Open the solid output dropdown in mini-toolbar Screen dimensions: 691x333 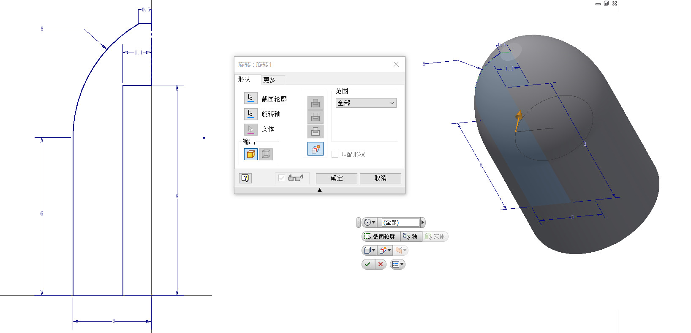(370, 250)
